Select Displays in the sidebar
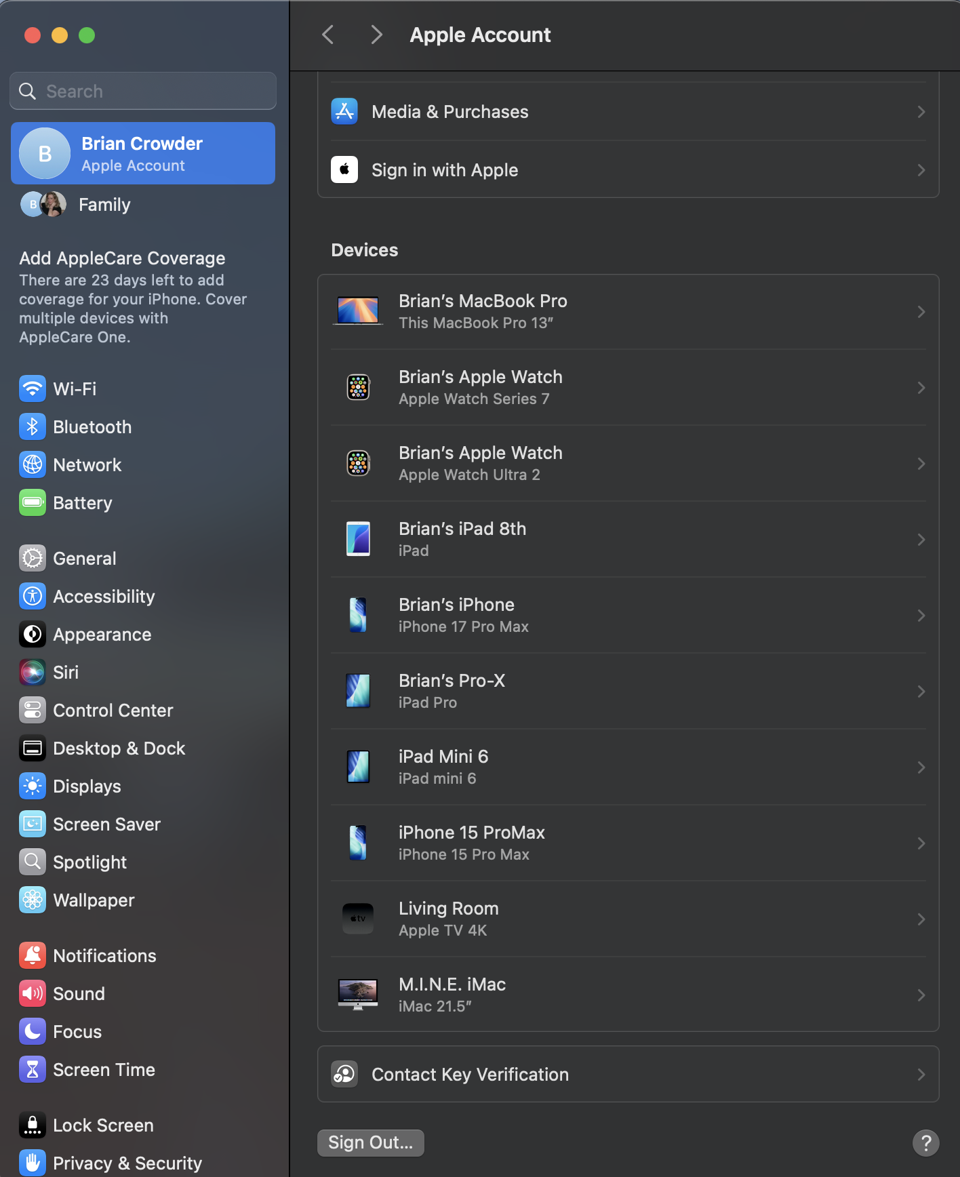The width and height of the screenshot is (960, 1177). pos(143,786)
